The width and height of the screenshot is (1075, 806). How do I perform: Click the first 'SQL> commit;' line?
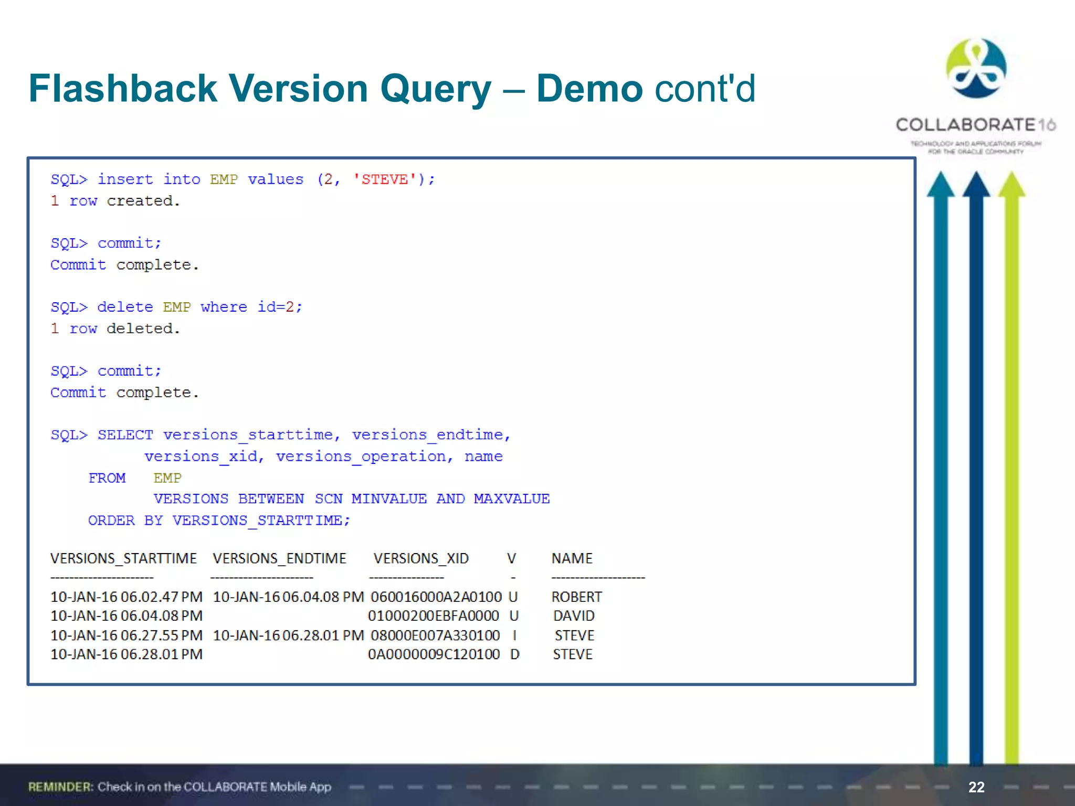[x=106, y=243]
